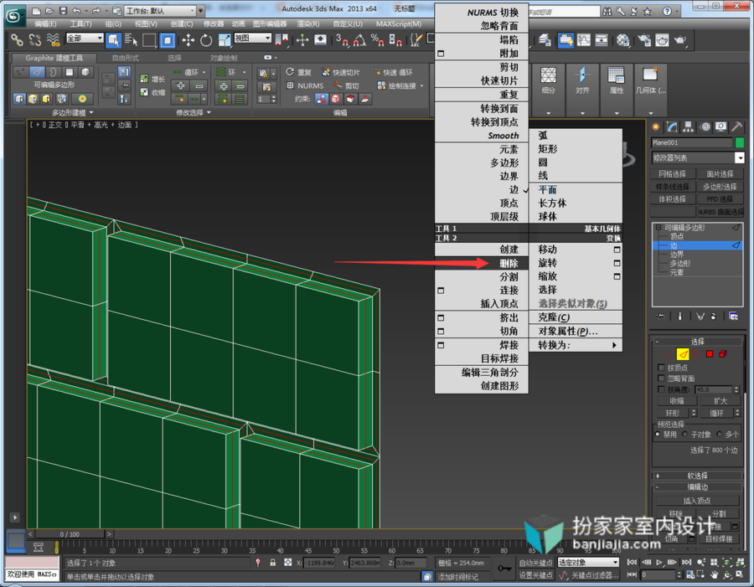The width and height of the screenshot is (754, 587).
Task: Click the Undo arrow in quick access toolbar
Action: tap(77, 11)
